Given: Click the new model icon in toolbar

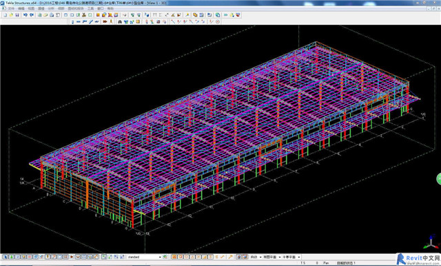Looking at the screenshot, I should point(5,15).
